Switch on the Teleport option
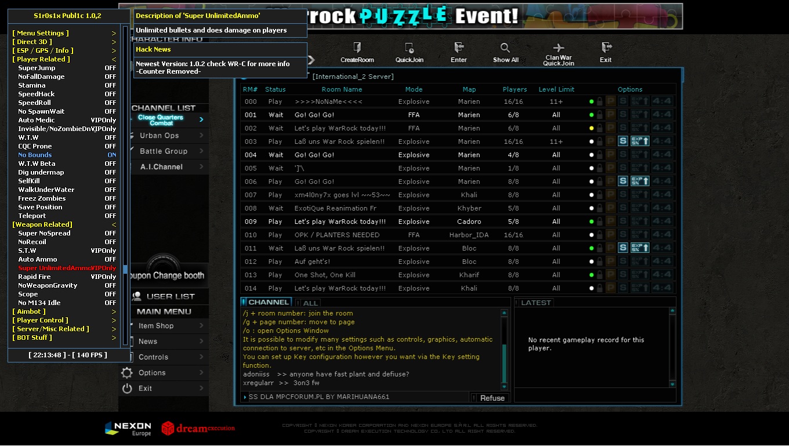 click(x=67, y=216)
